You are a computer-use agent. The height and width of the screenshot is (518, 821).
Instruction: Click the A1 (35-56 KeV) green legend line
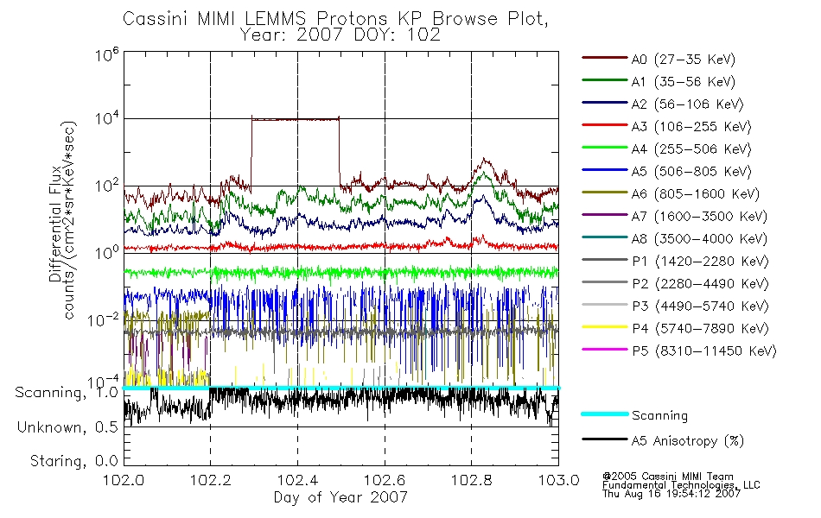pyautogui.click(x=605, y=80)
